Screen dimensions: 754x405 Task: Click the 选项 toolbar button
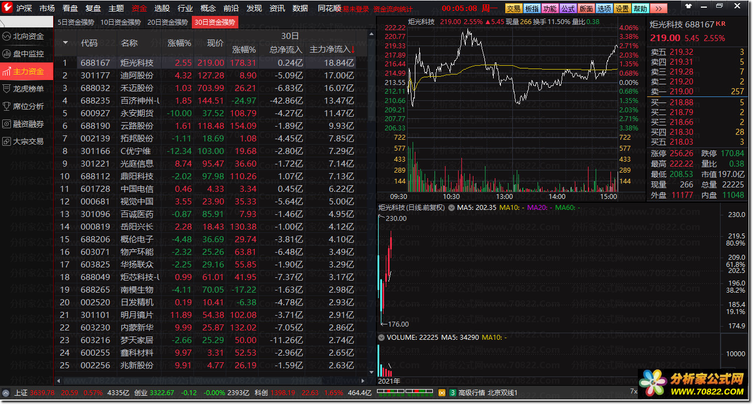pyautogui.click(x=604, y=8)
